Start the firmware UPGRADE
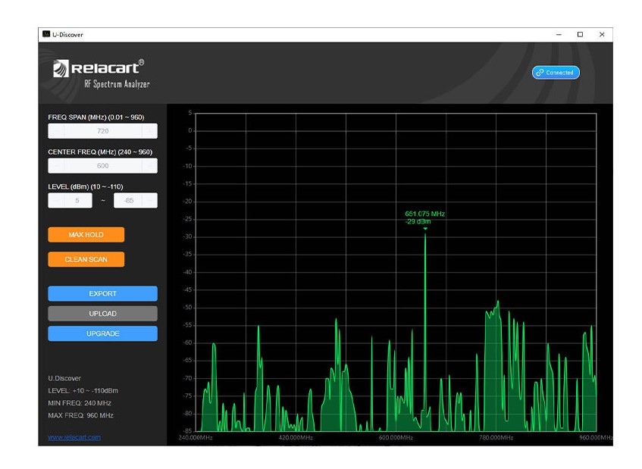The height and width of the screenshot is (469, 642). click(x=102, y=333)
